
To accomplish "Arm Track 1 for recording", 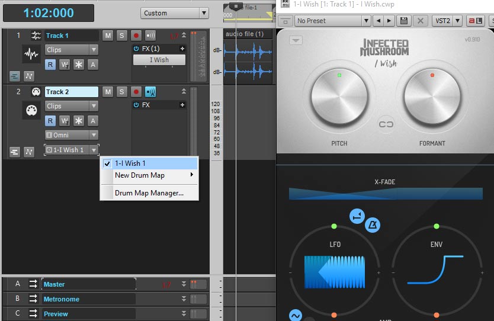I will [136, 36].
